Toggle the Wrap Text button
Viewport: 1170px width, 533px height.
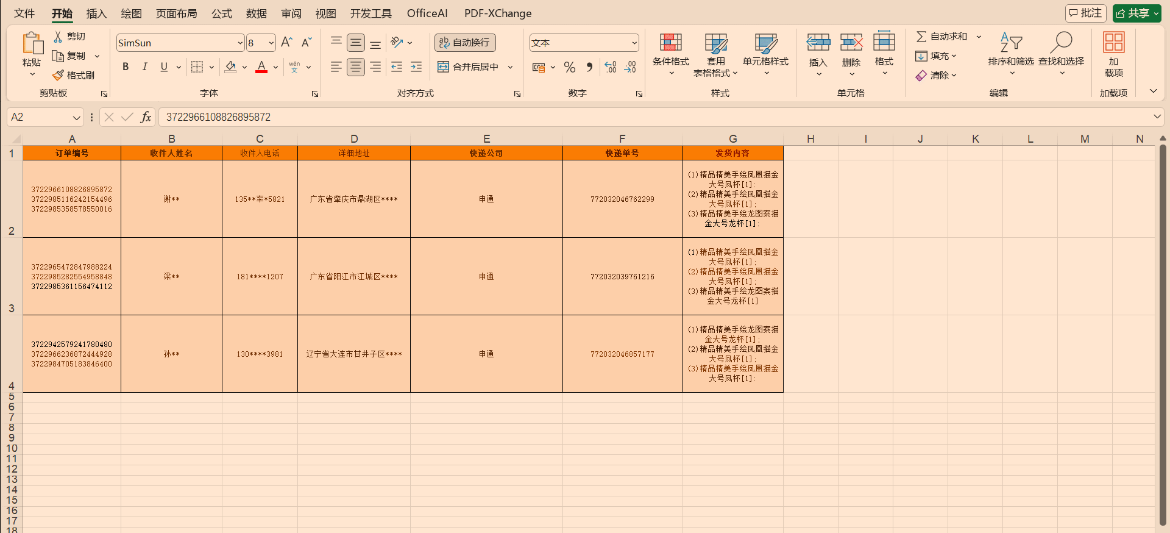(x=465, y=43)
